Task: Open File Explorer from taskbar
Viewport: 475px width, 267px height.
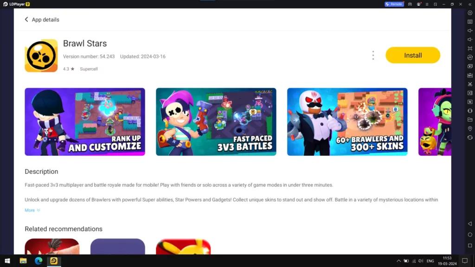Action: coord(23,261)
